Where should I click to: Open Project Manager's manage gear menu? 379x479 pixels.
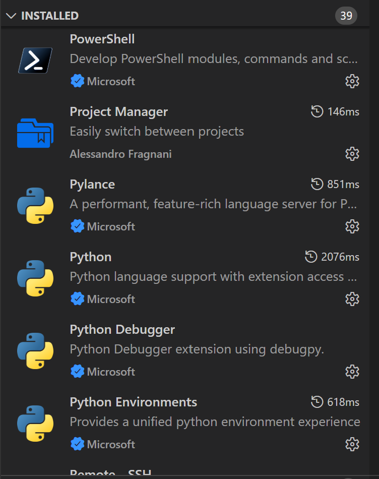(352, 154)
